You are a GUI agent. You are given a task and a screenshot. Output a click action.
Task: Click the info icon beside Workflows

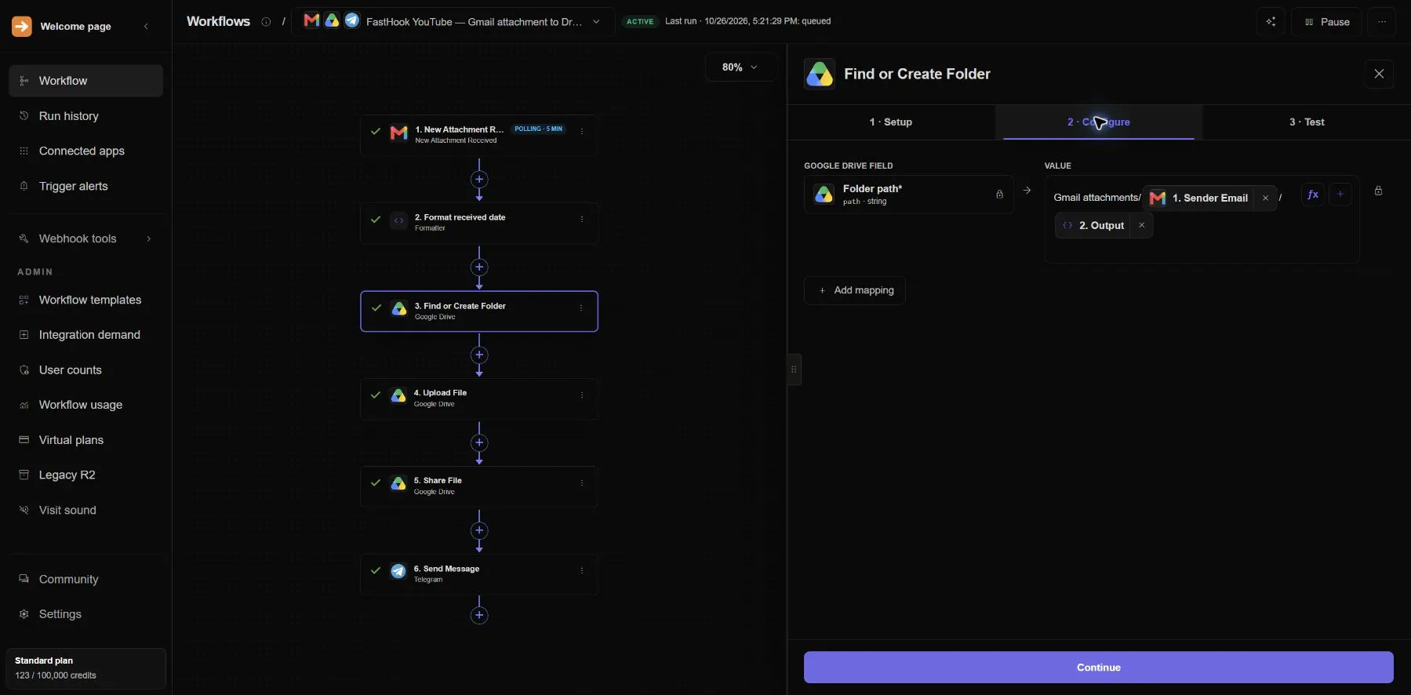266,22
